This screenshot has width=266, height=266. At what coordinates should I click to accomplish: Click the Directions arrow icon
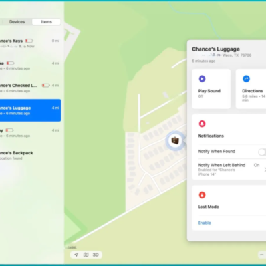[246, 79]
